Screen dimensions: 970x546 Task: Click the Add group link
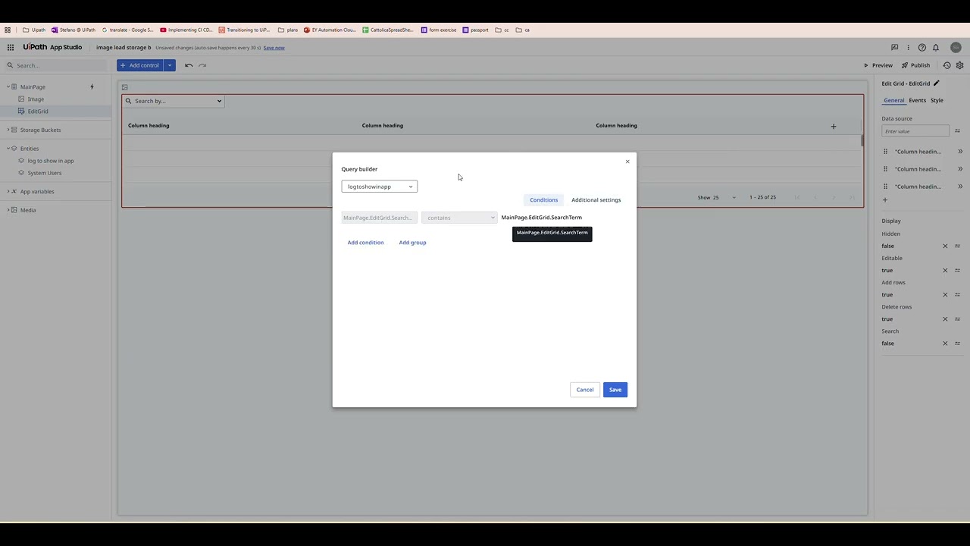point(412,243)
